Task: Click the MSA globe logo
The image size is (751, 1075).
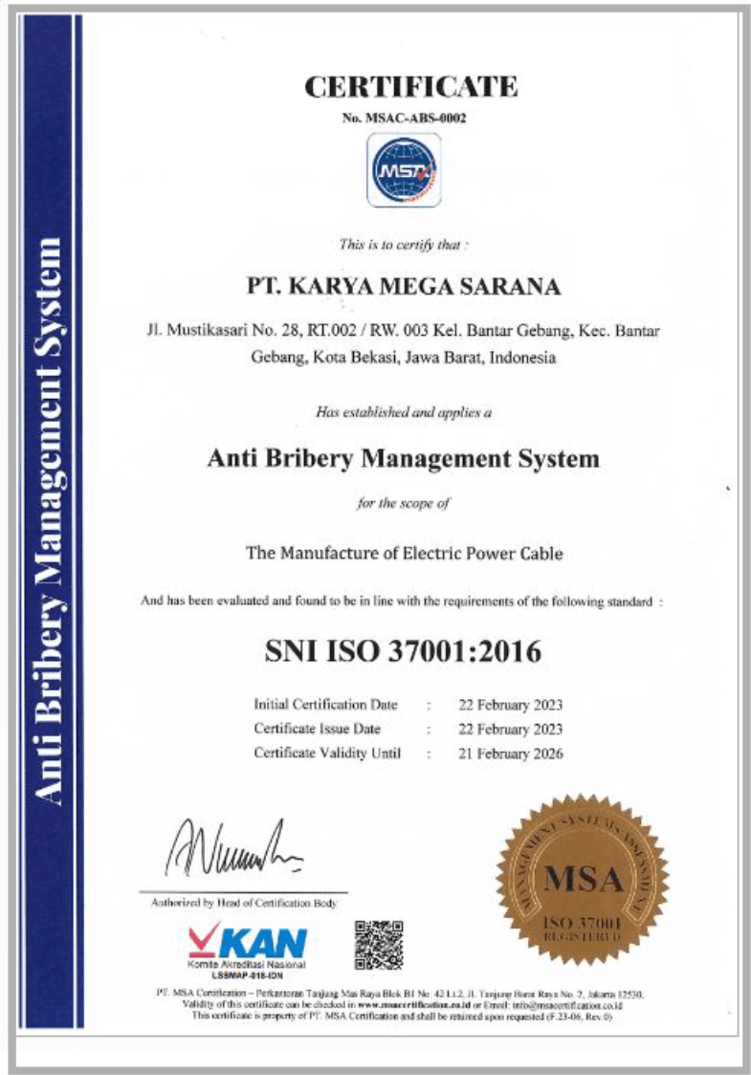Action: [404, 170]
